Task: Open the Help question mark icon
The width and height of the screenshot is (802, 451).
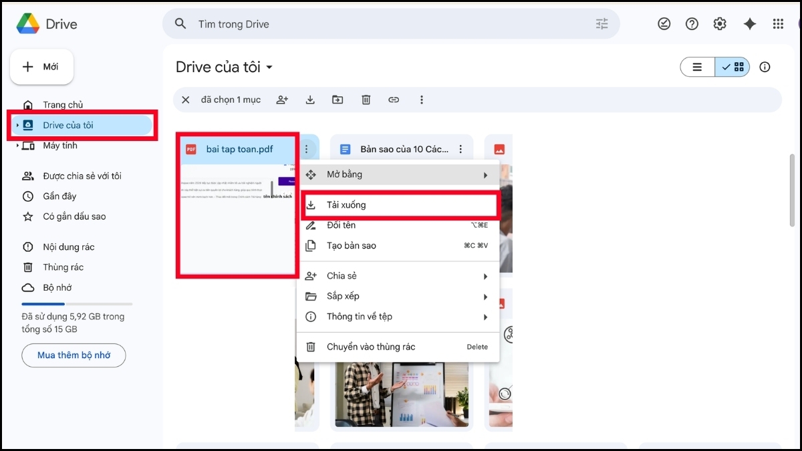Action: click(692, 24)
